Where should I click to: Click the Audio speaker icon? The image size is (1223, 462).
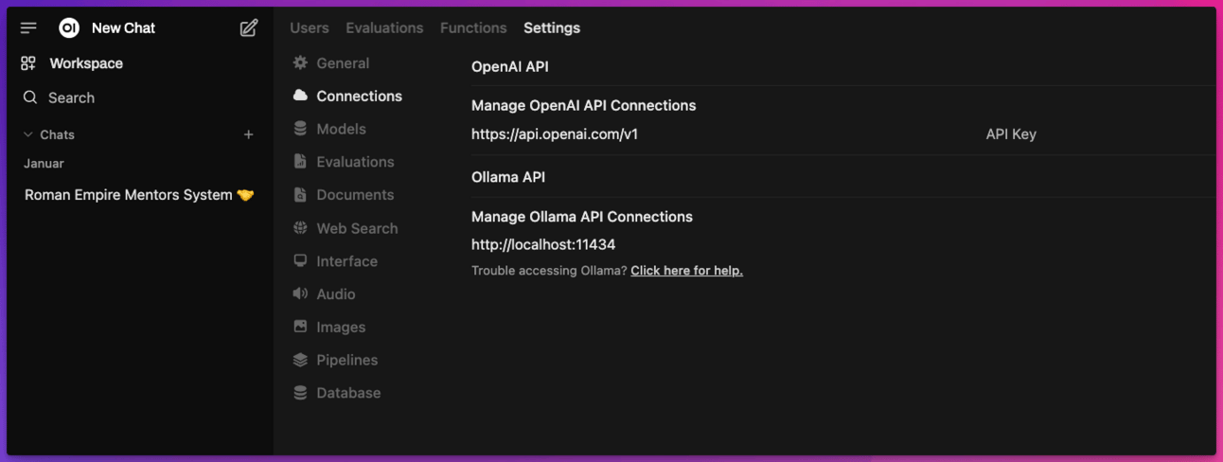point(300,293)
